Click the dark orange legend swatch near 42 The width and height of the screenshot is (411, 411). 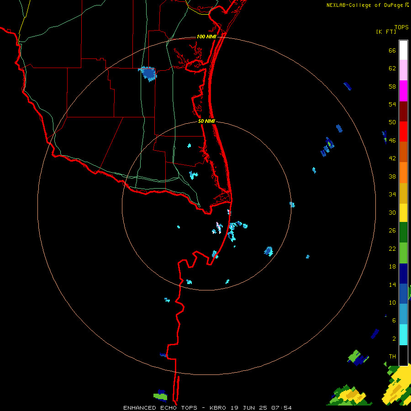click(x=403, y=152)
